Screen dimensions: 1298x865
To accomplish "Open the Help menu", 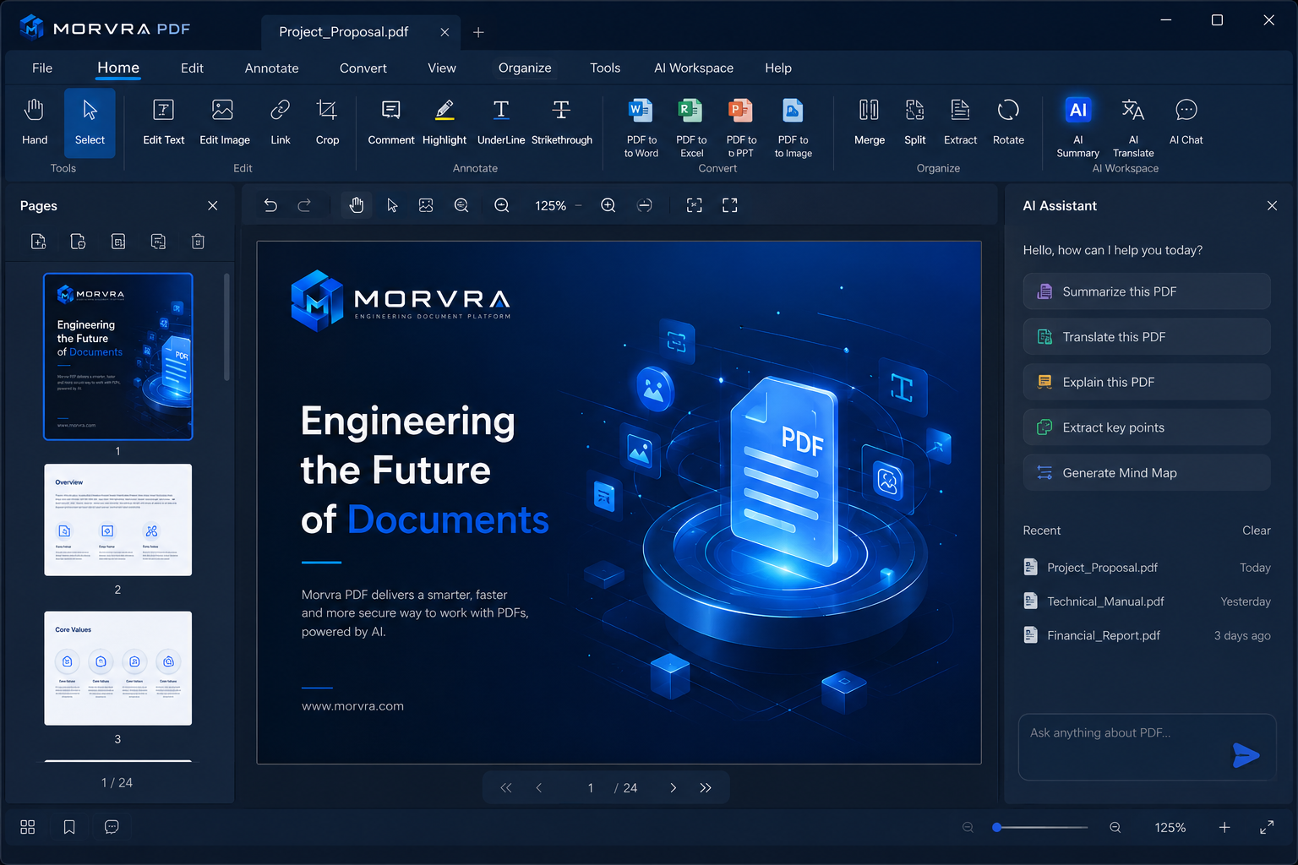I will tap(778, 68).
